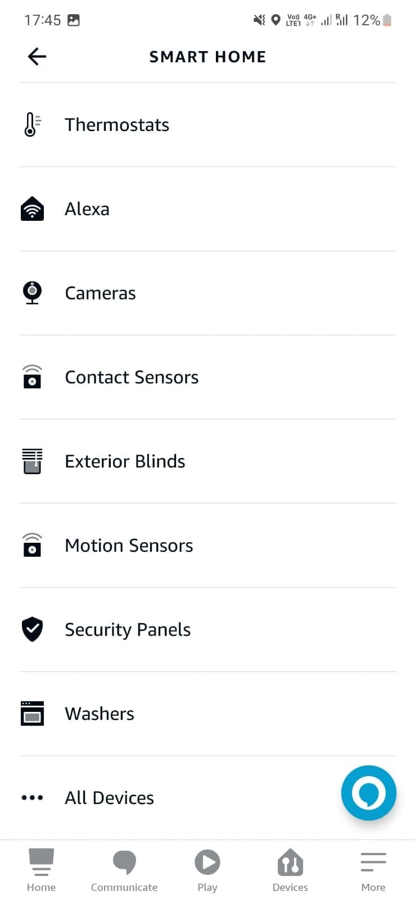Tap the Security Panels shield icon
Viewport: 415px width, 899px height.
coord(32,629)
